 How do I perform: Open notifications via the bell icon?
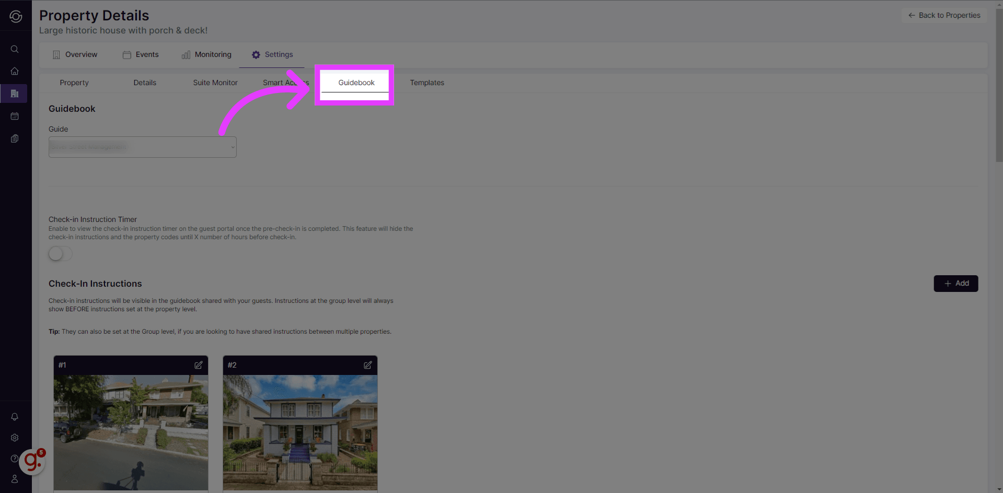pyautogui.click(x=14, y=416)
